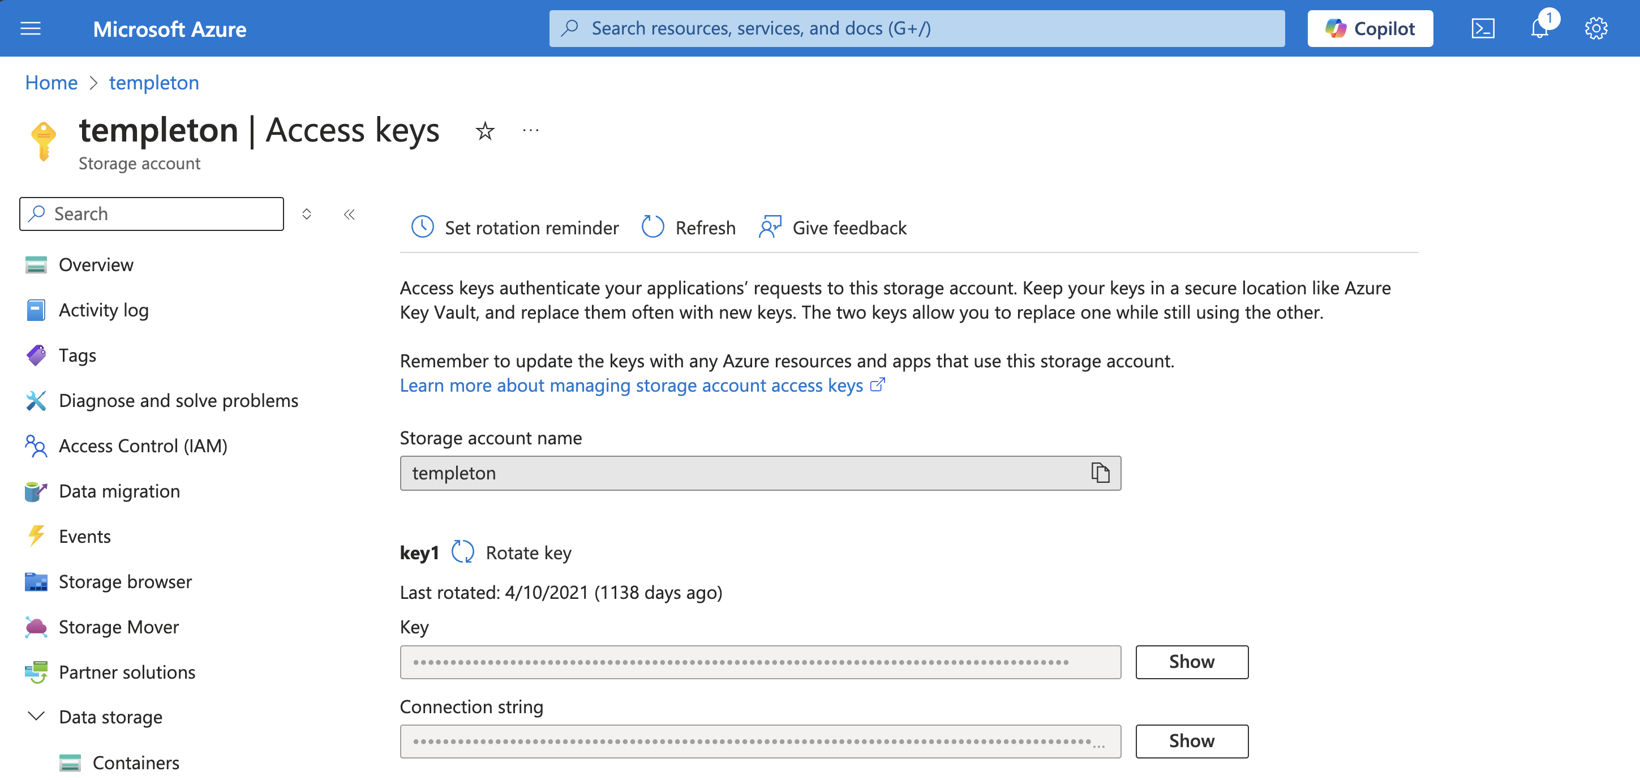Show the key1 connection string
The height and width of the screenshot is (780, 1640).
1191,741
